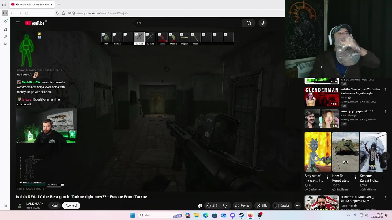Start voice search with microphone icon
Screen dimensions: 392x220
coord(262,23)
